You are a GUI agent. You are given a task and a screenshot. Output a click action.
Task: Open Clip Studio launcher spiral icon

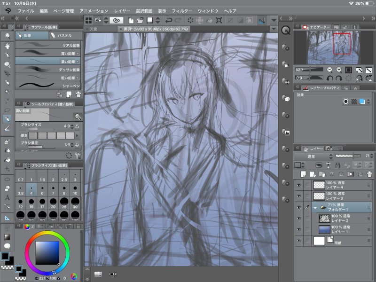pyautogui.click(x=117, y=20)
